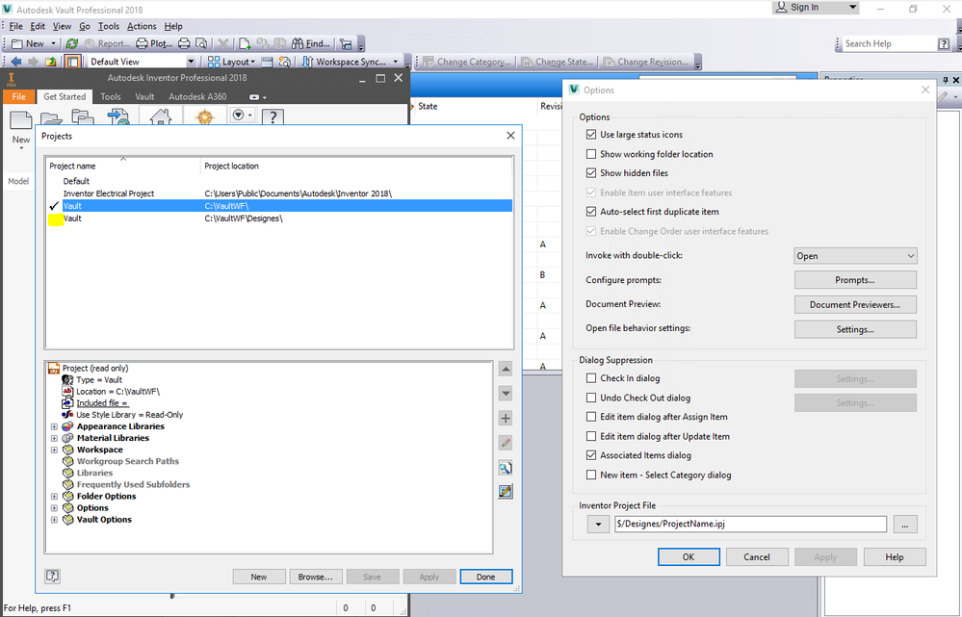Viewport: 962px width, 617px height.
Task: Open the Actions menu in Vault
Action: click(142, 26)
